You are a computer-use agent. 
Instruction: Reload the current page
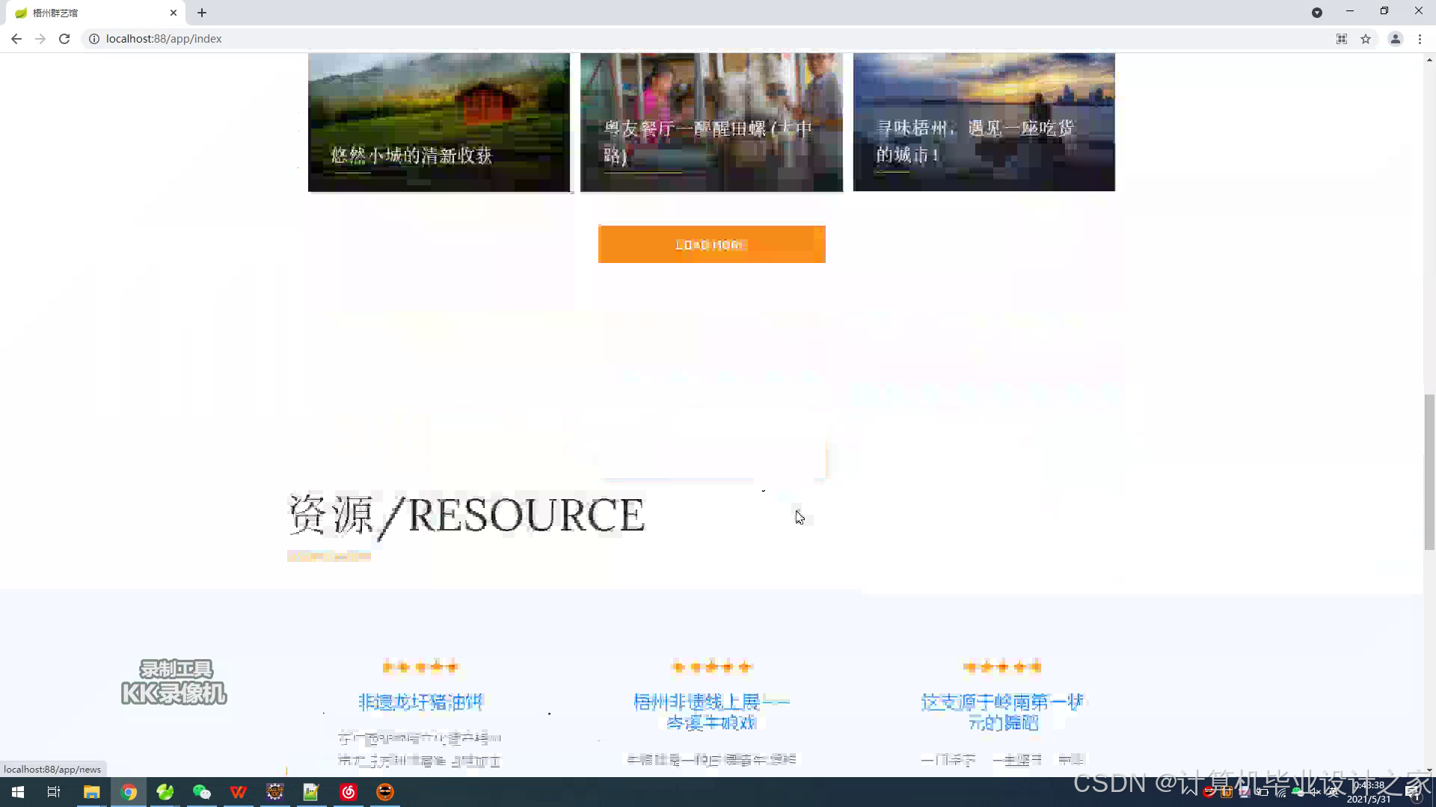(x=64, y=39)
